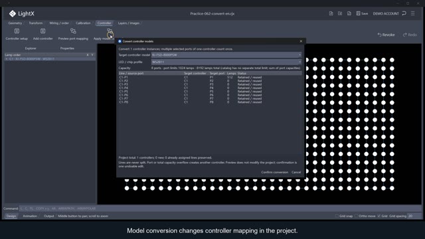Open the DEMO ACCOUNT menu

(x=386, y=13)
